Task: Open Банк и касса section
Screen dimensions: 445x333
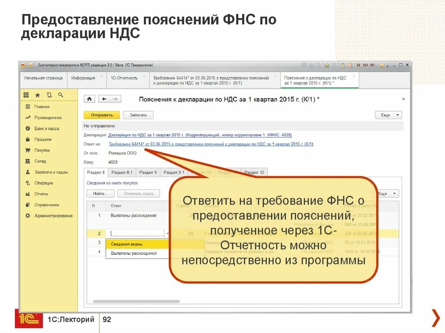Action: coord(46,129)
